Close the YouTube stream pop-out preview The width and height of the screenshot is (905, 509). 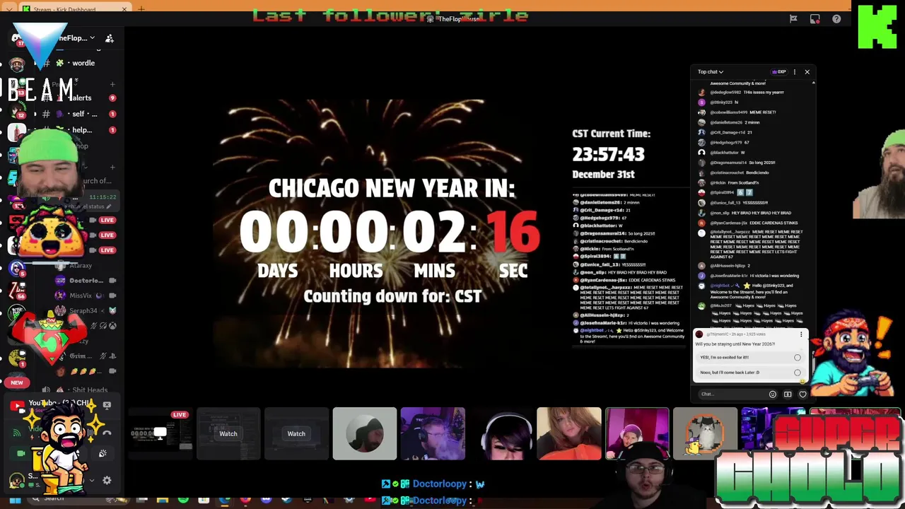tap(107, 406)
